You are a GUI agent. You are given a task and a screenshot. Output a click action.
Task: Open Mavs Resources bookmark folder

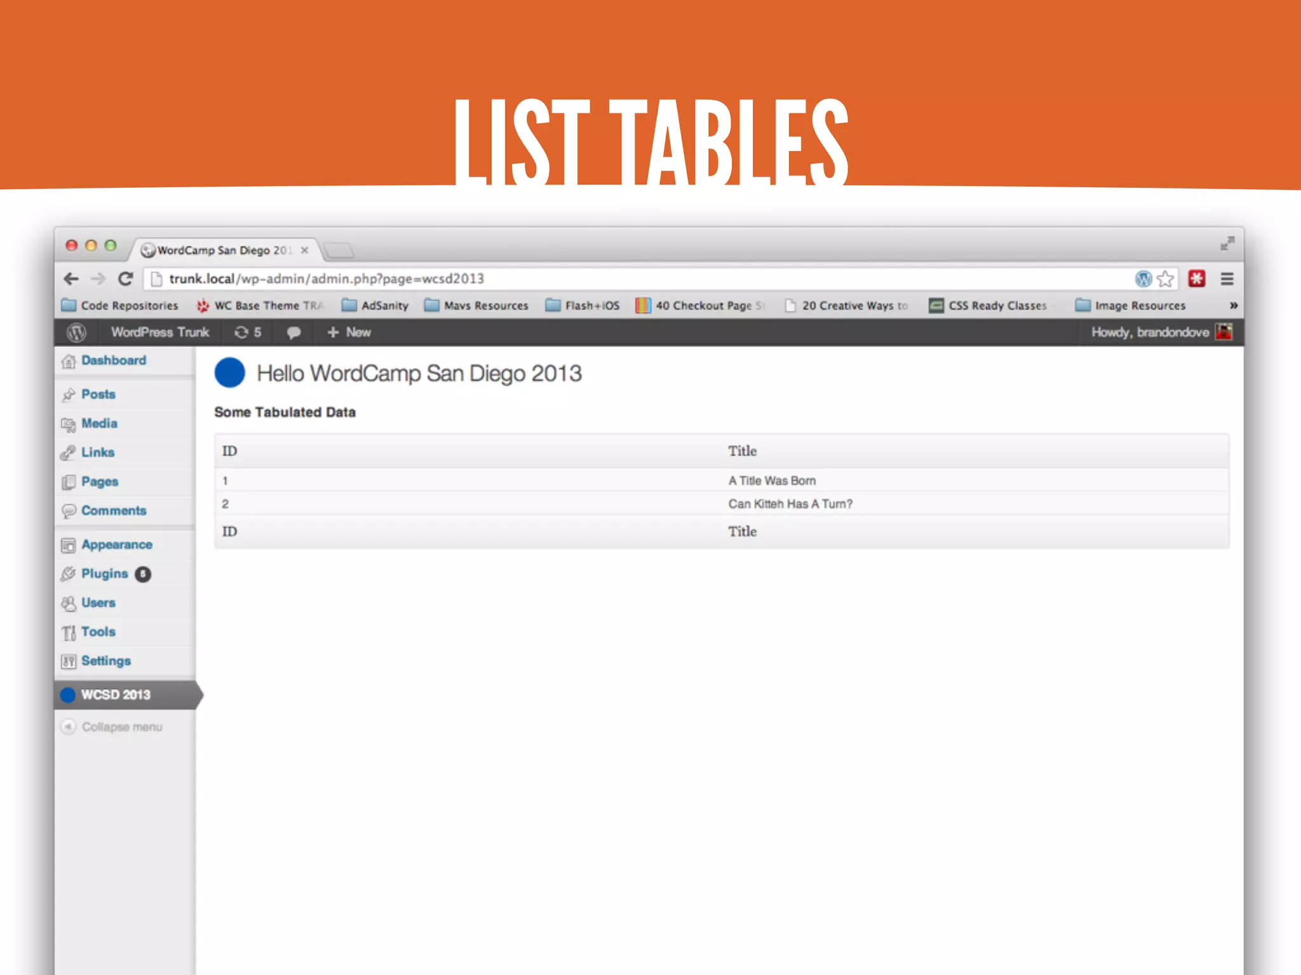click(476, 305)
